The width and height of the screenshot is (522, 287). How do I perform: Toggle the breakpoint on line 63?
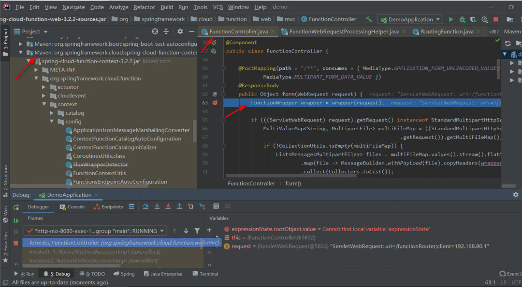tap(215, 103)
